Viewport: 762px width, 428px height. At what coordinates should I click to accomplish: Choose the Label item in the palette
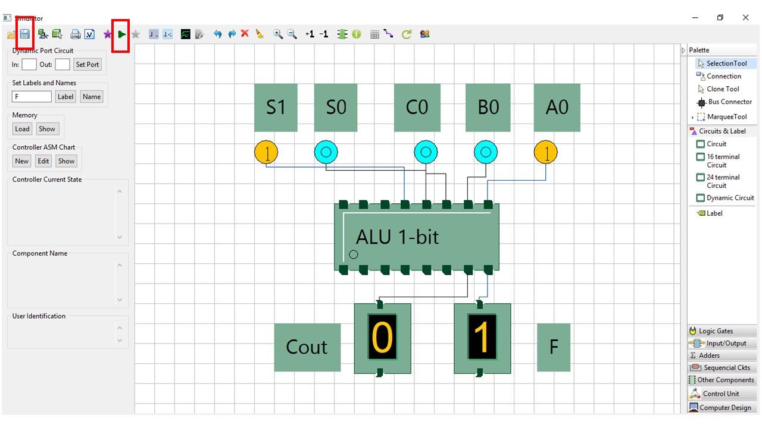point(709,213)
